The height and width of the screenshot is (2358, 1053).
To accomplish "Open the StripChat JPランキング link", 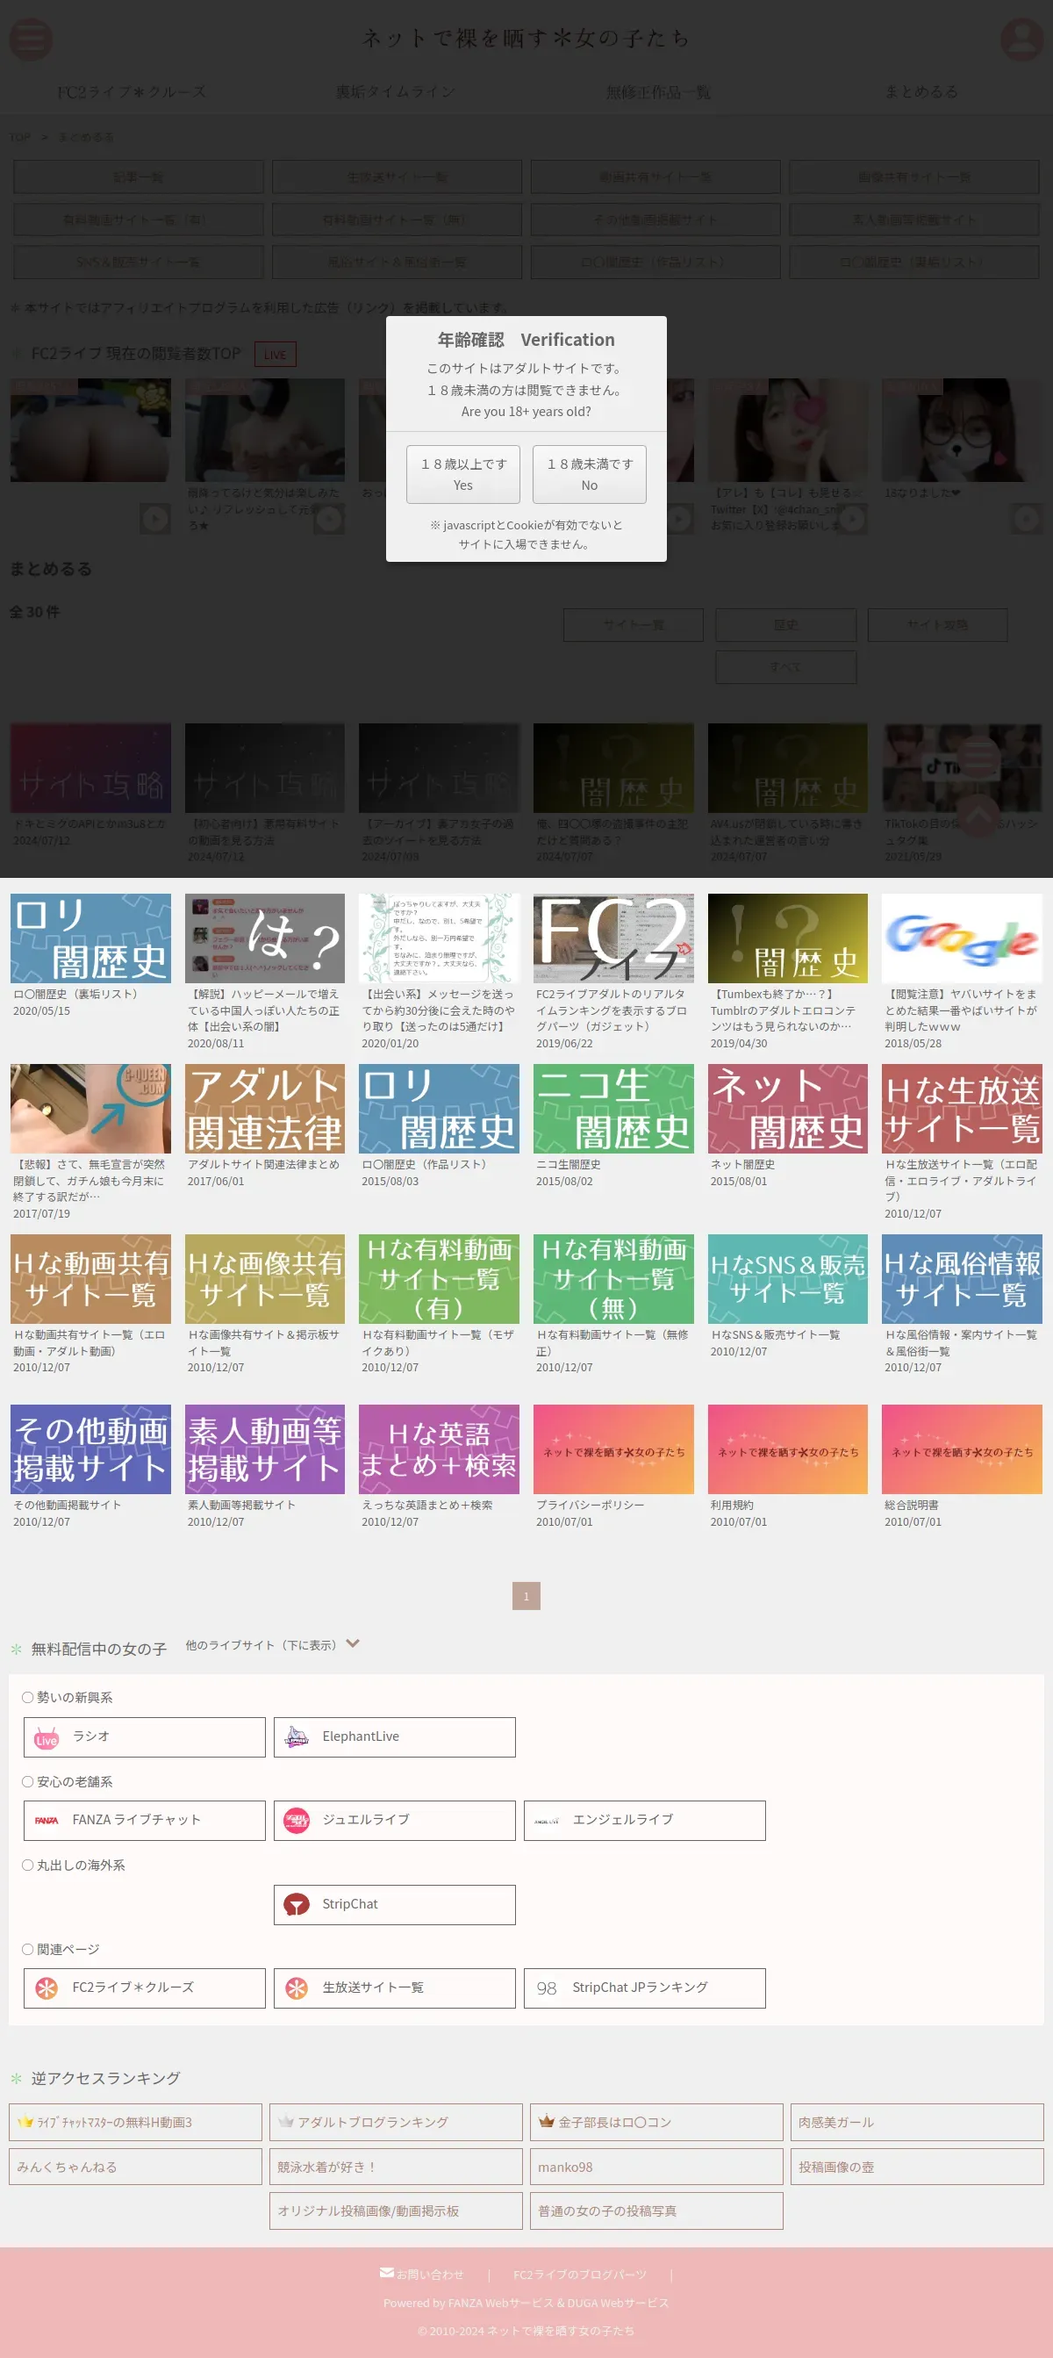I will [x=645, y=1988].
